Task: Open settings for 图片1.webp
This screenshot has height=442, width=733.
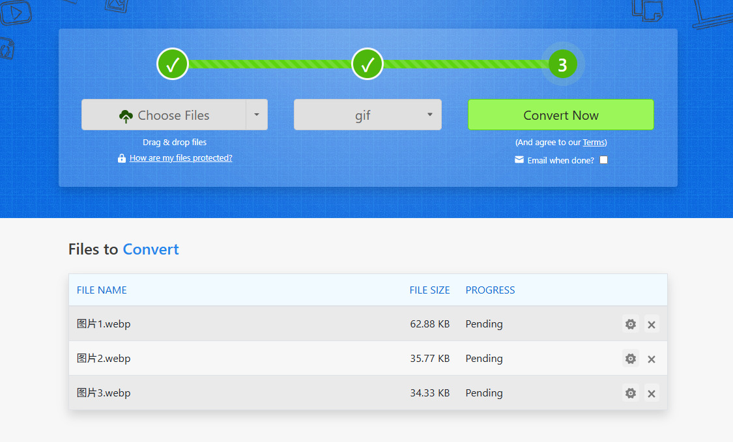Action: [631, 324]
